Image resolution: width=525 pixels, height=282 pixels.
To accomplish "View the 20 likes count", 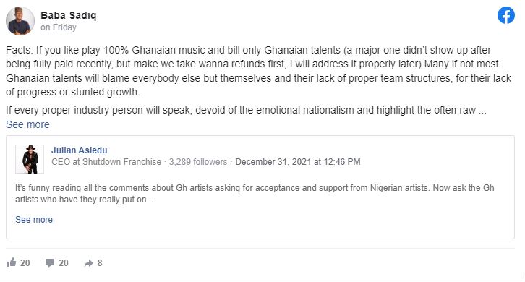I will (x=25, y=263).
